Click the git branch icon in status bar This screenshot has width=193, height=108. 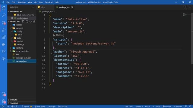pyautogui.click(x=3, y=106)
